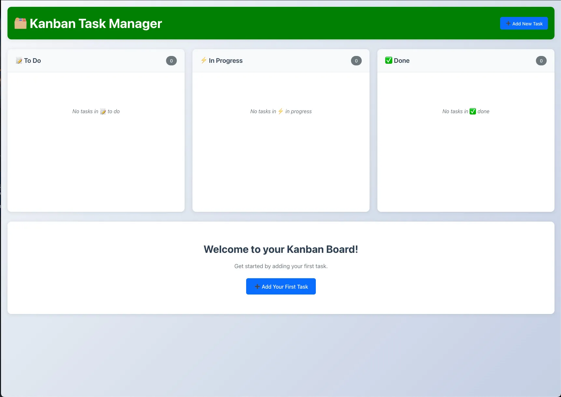This screenshot has height=397, width=561.
Task: Select the To Do column heading
Action: point(33,61)
